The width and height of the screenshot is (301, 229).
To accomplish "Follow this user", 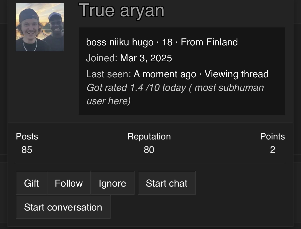I will [69, 183].
